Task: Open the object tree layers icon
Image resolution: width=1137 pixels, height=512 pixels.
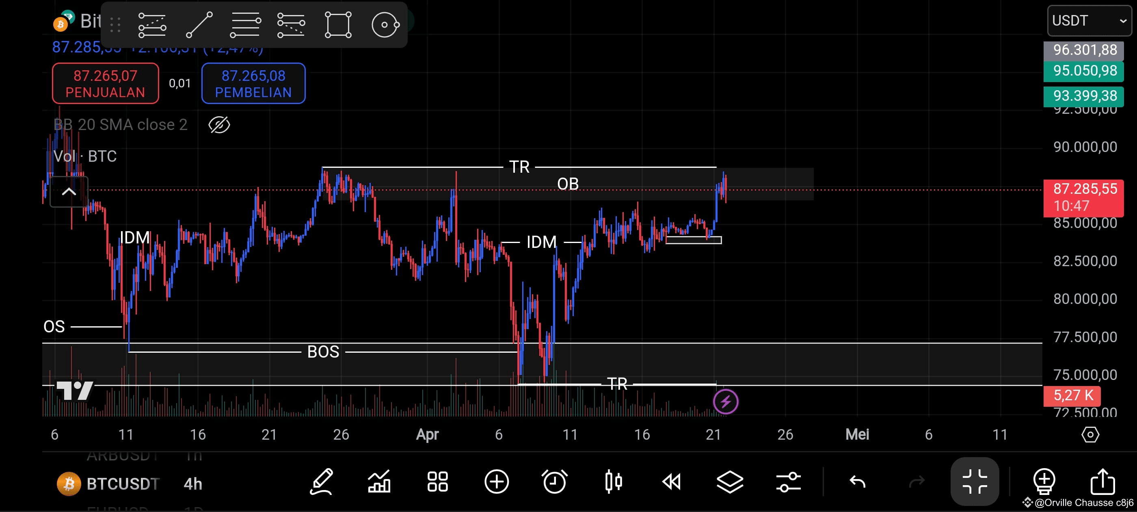Action: pyautogui.click(x=730, y=482)
